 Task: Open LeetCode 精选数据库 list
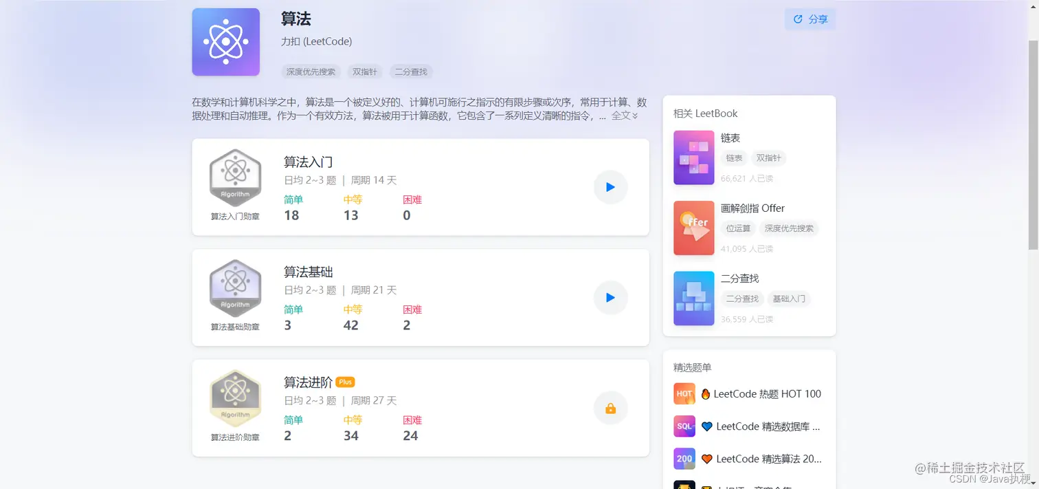click(761, 426)
